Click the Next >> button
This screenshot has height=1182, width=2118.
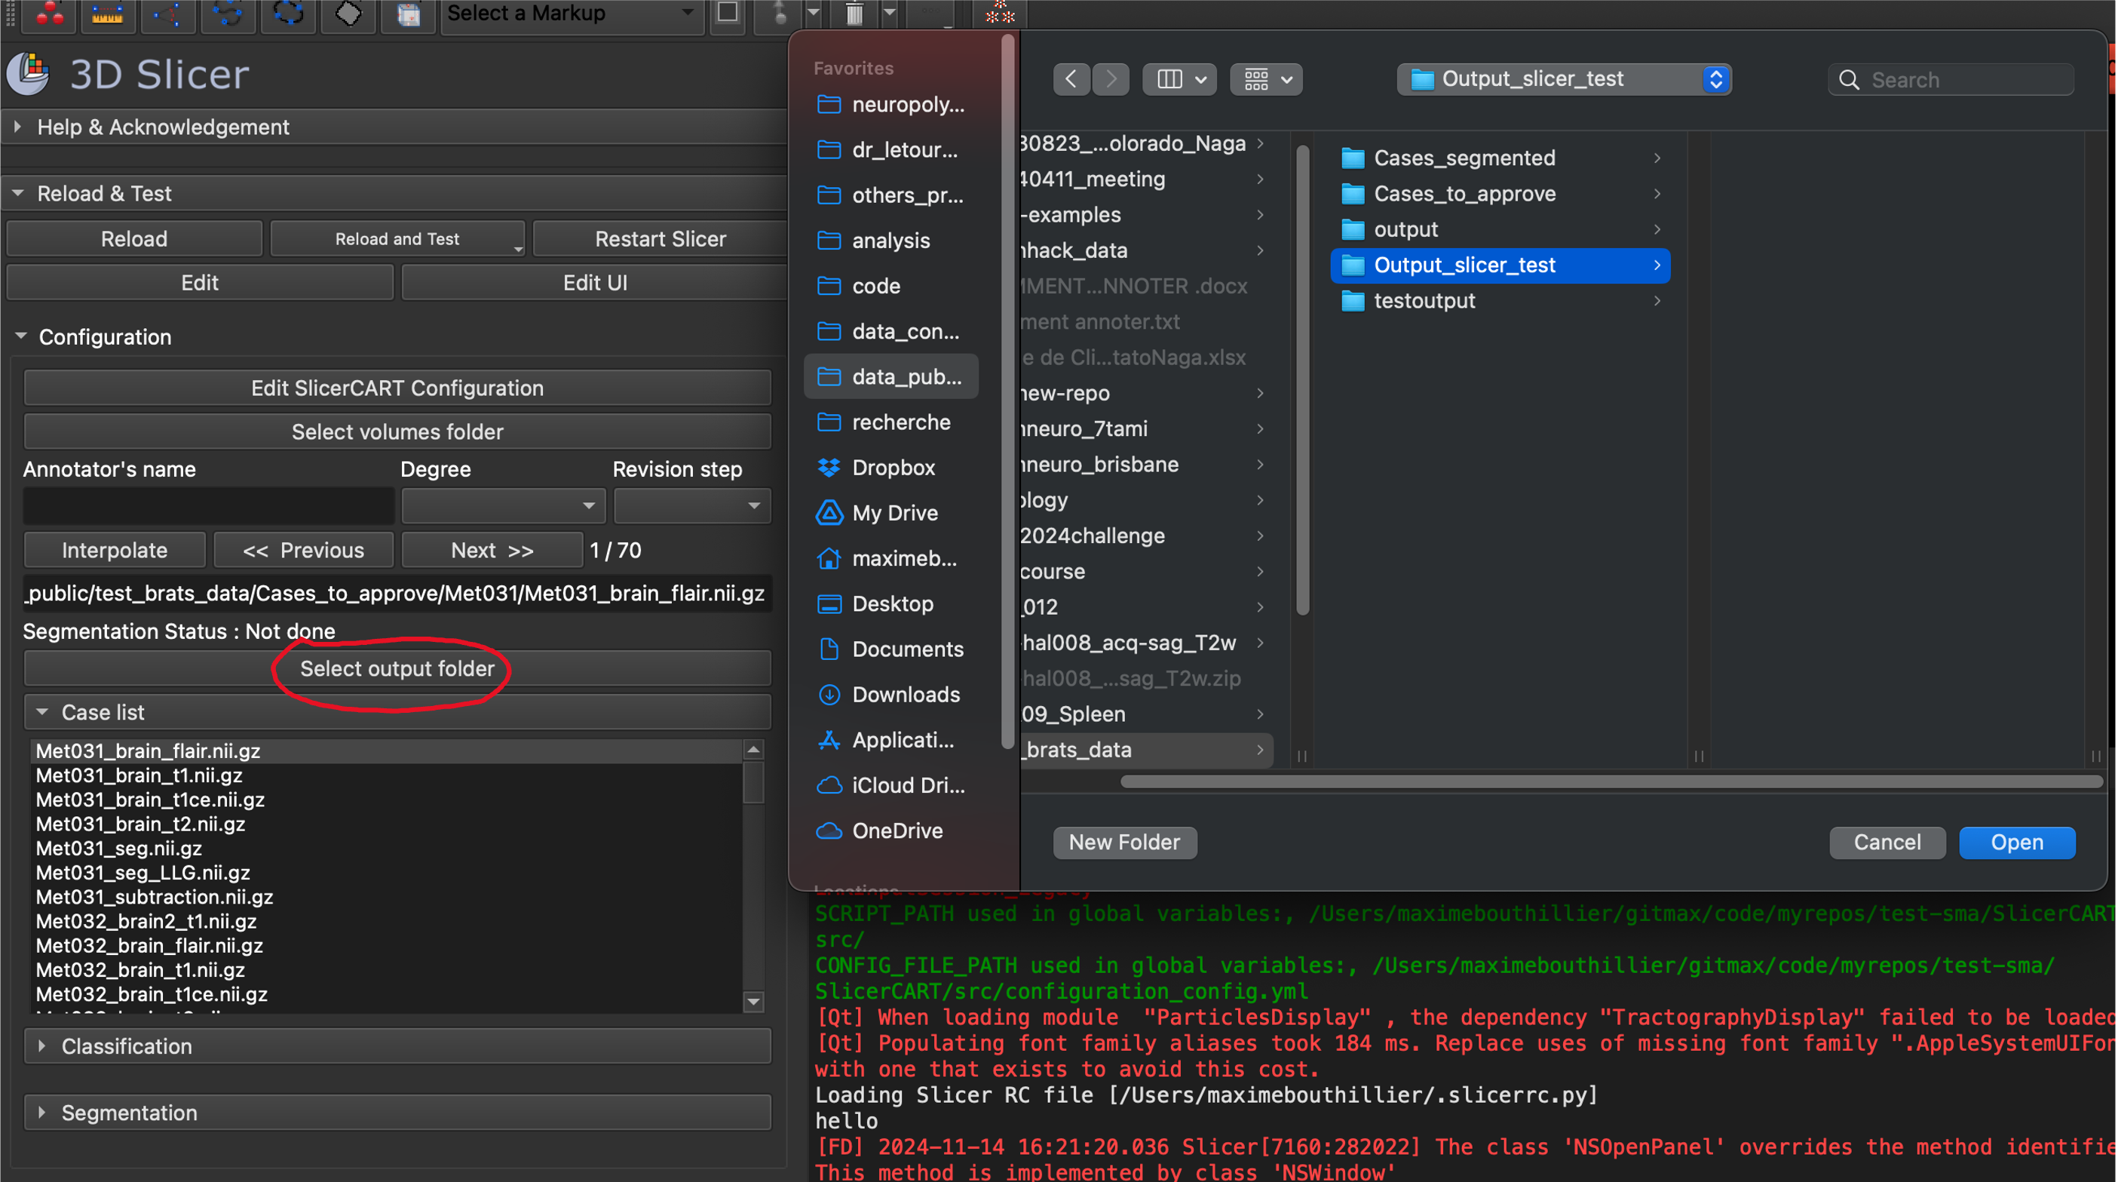tap(492, 549)
